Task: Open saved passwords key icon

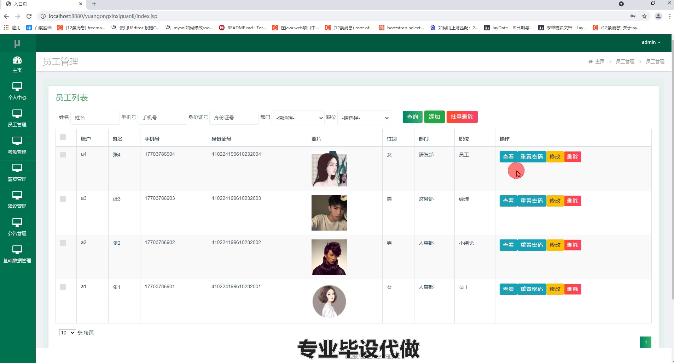Action: tap(633, 16)
